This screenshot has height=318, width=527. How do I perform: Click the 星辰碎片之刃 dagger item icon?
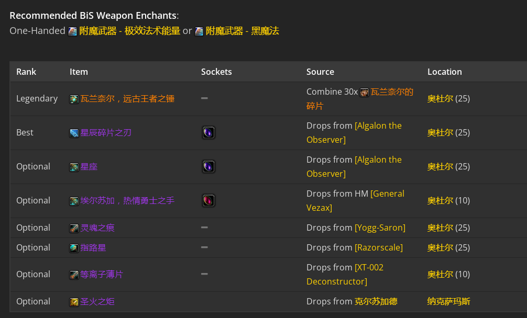[x=74, y=133]
